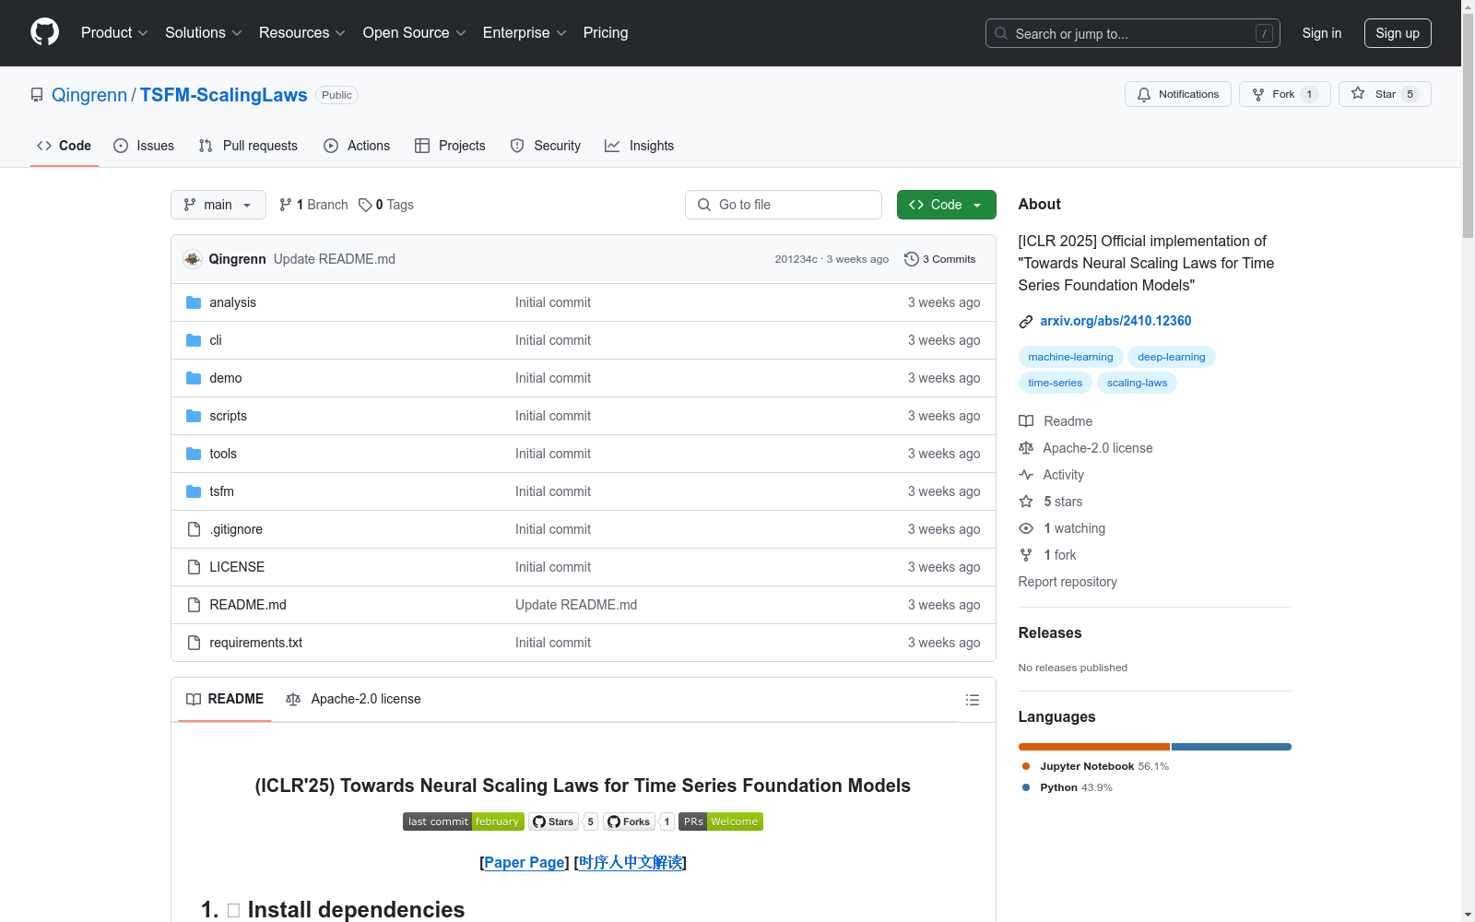This screenshot has width=1475, height=922.
Task: Click the tag icon beside 0 Tags
Action: 365,205
